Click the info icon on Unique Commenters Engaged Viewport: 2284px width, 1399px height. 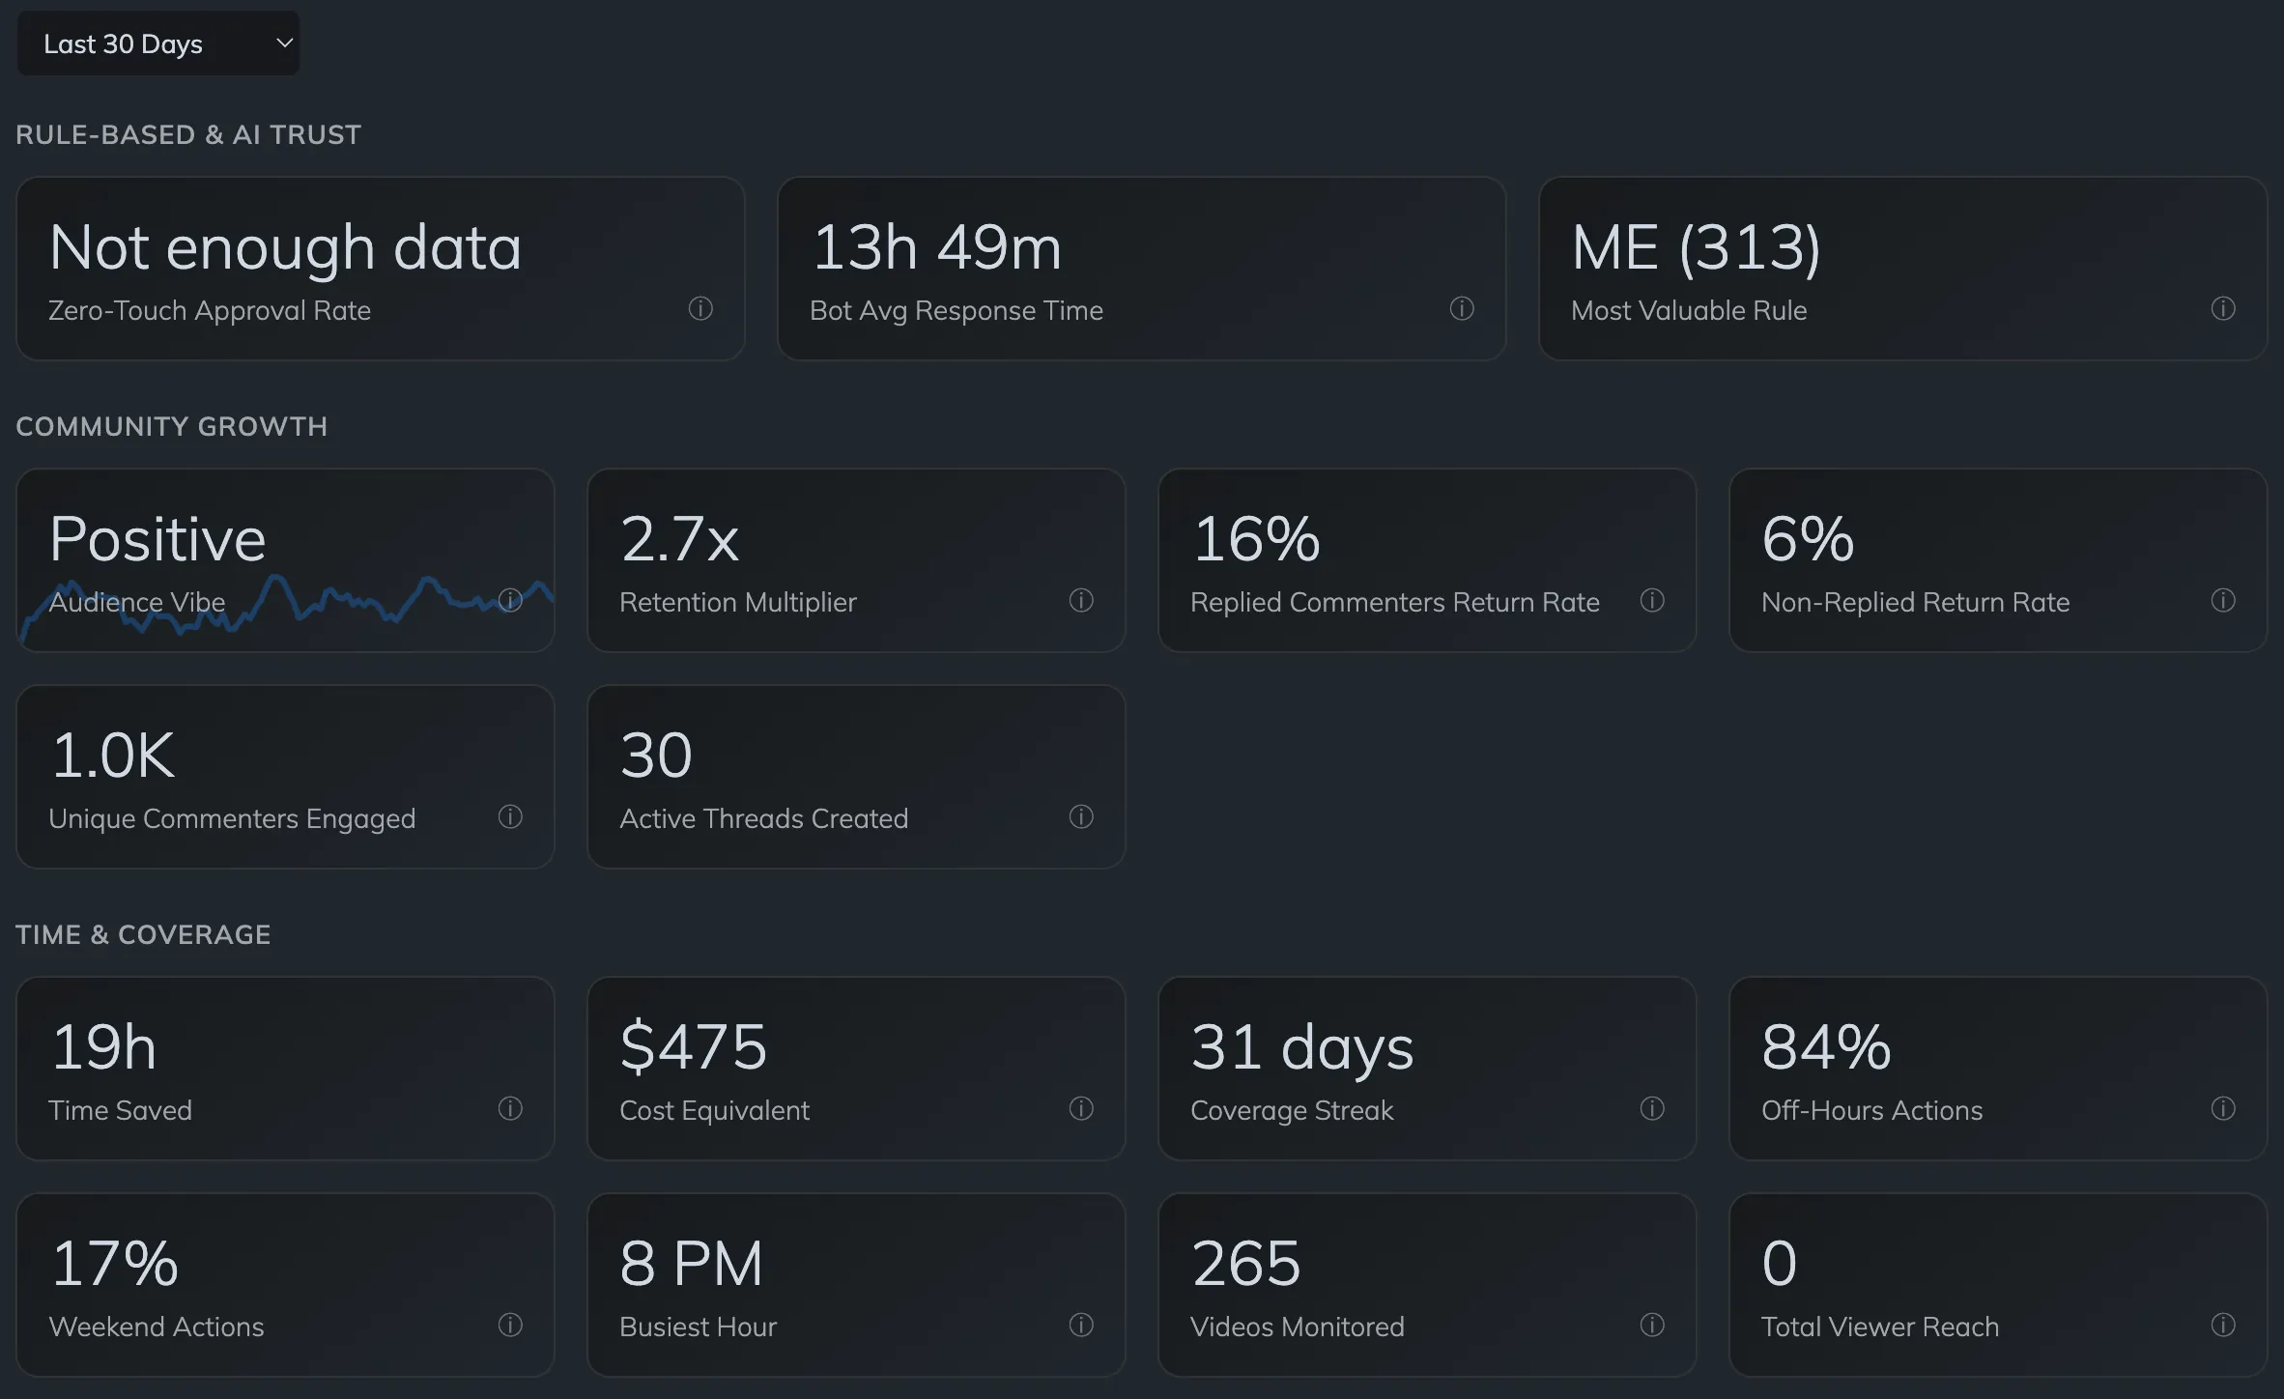click(511, 817)
